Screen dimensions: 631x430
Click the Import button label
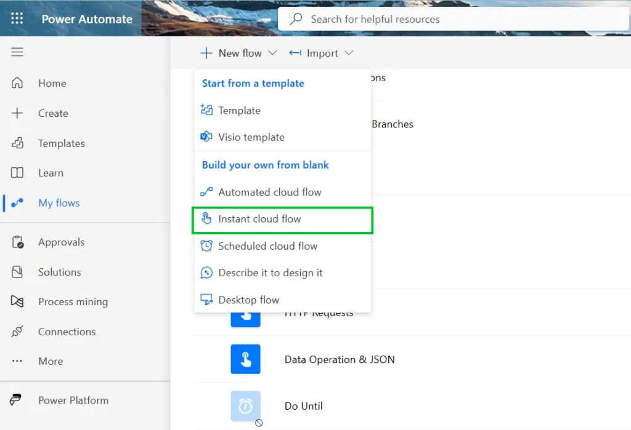click(322, 53)
